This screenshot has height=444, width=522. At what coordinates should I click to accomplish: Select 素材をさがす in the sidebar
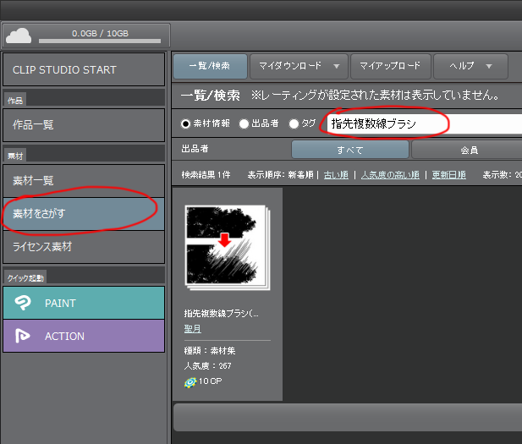[x=84, y=213]
